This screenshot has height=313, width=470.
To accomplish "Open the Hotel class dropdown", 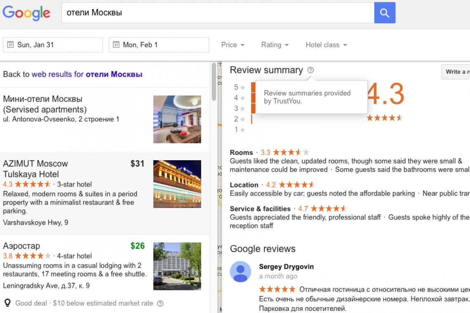I will pos(326,45).
